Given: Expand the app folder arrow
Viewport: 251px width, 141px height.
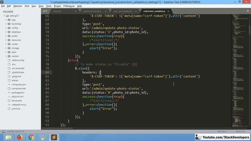Looking at the screenshot, I should [6, 20].
